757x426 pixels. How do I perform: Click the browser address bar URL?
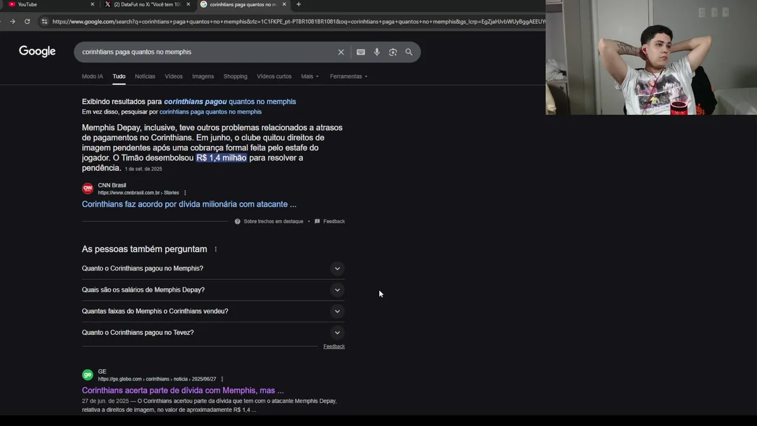click(299, 21)
